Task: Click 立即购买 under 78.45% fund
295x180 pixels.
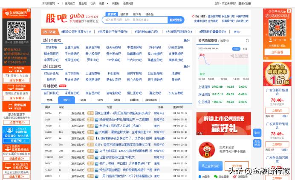Action: (277, 144)
